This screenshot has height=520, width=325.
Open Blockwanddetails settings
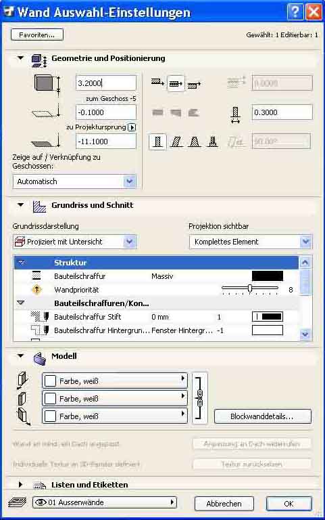[x=262, y=416]
